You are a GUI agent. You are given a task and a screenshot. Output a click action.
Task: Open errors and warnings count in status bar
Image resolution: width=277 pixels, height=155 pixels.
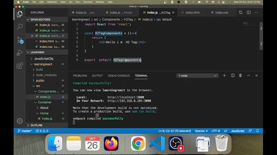(42, 131)
